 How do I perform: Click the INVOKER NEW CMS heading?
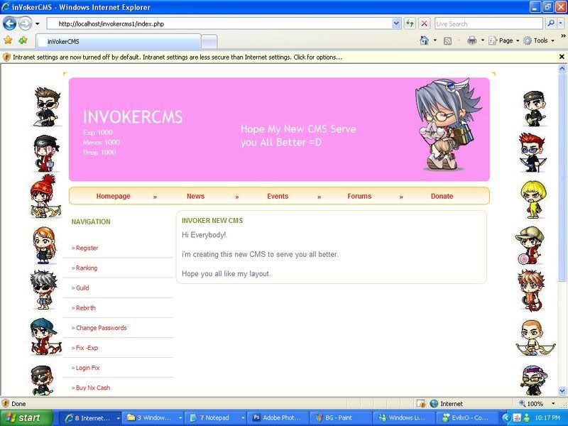click(x=212, y=221)
